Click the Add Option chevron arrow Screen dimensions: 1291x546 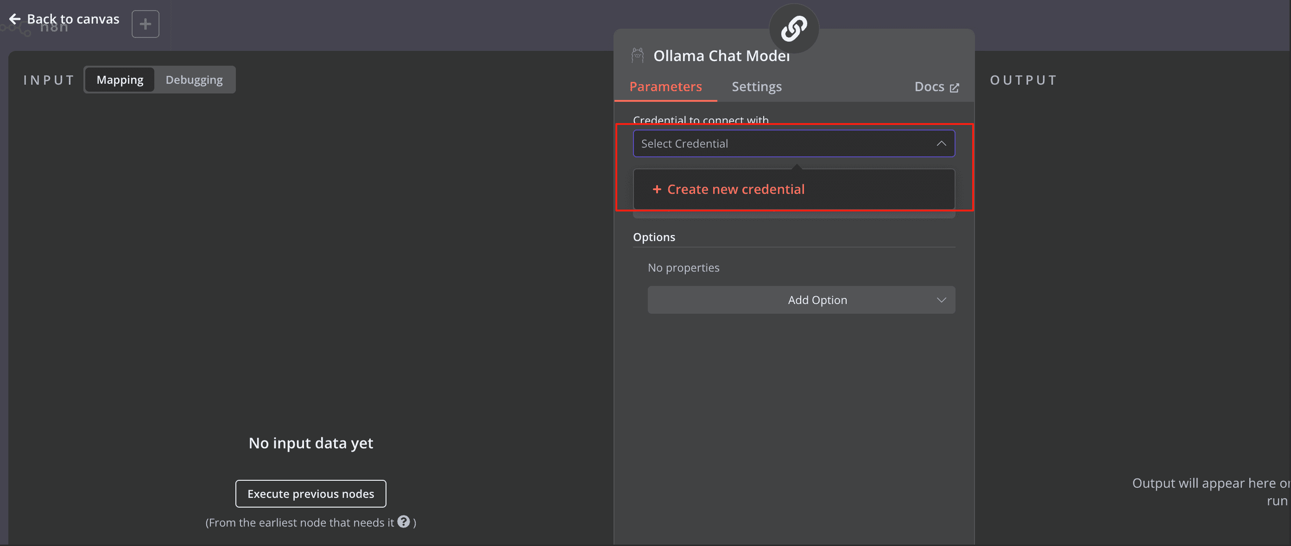point(941,300)
